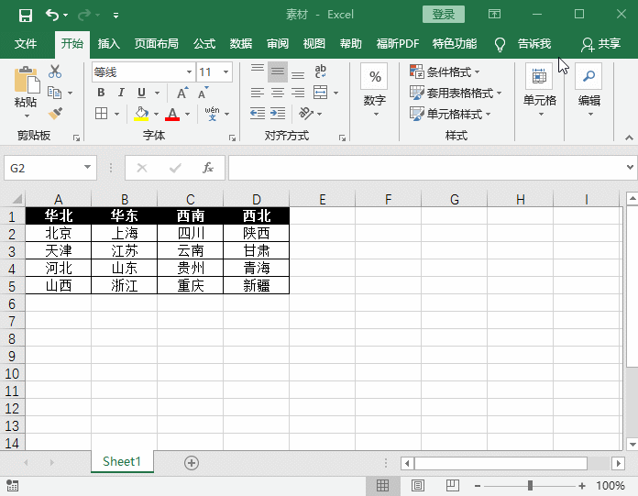Apply cell borders icon
This screenshot has width=638, height=496.
pyautogui.click(x=102, y=113)
